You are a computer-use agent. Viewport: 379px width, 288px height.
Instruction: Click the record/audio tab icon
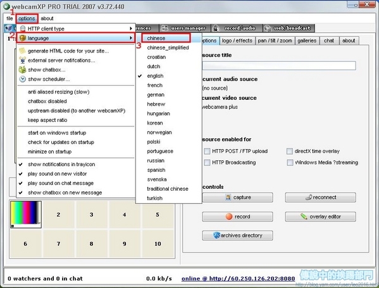[x=216, y=28]
